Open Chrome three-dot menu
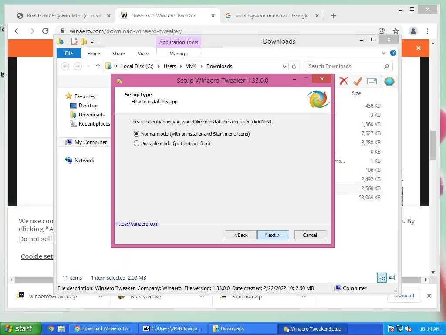446x335 pixels. 428,31
